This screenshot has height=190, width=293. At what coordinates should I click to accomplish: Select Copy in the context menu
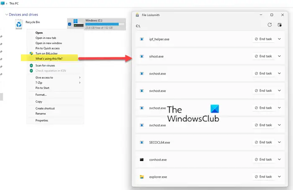[x=39, y=102]
